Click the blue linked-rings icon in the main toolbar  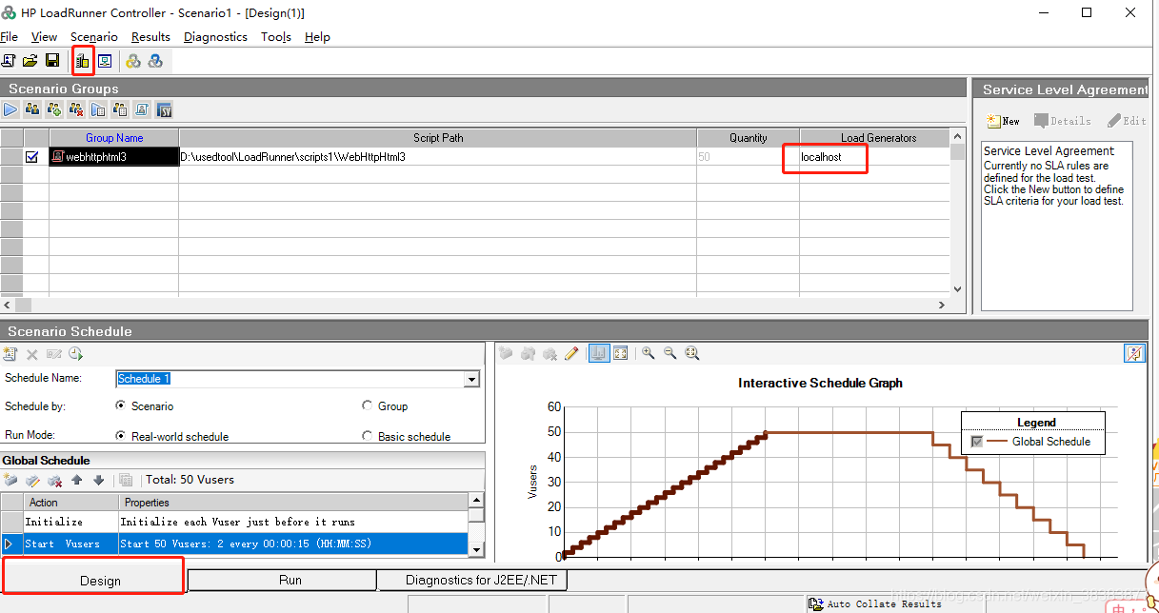(x=155, y=61)
